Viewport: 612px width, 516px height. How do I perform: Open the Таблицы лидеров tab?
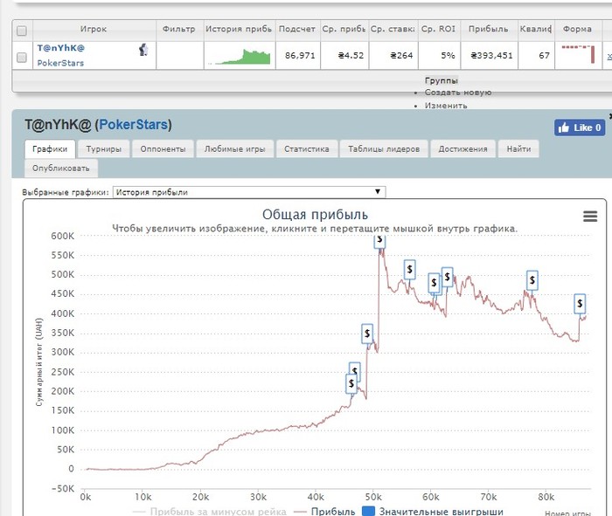(x=384, y=149)
